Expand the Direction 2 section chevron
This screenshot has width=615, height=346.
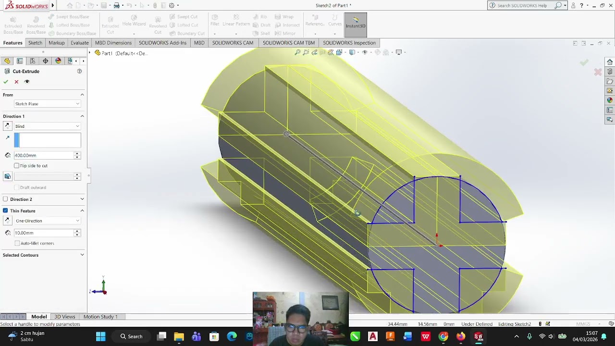[x=82, y=199]
